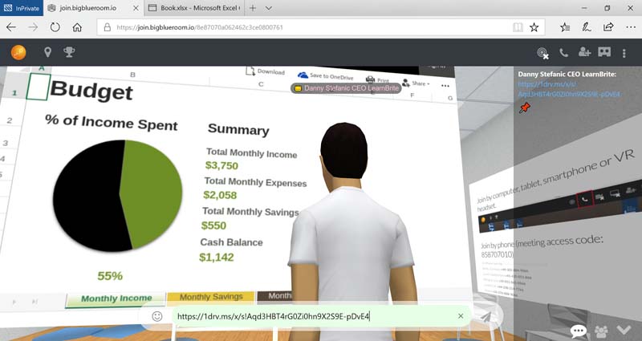Enter VR headset mode icon

pyautogui.click(x=604, y=52)
